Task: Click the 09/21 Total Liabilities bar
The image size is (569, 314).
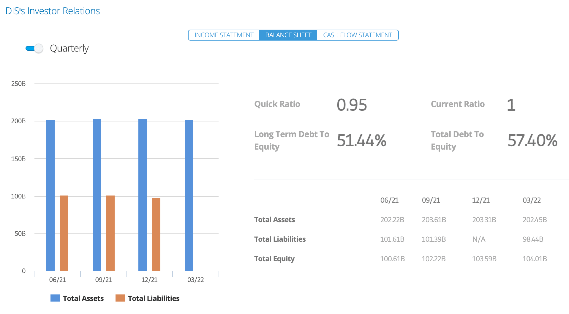Action: coord(110,233)
